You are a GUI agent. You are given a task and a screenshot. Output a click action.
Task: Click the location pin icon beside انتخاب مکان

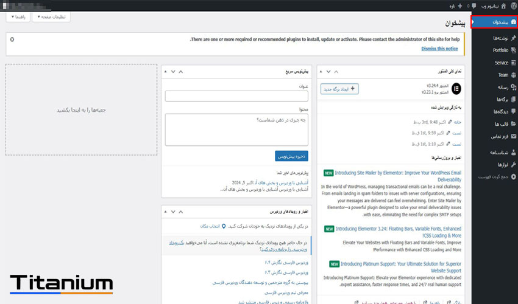click(x=224, y=226)
